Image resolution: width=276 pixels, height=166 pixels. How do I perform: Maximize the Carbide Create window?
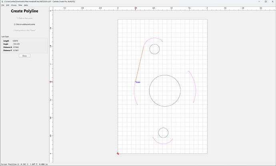(x=266, y=2)
